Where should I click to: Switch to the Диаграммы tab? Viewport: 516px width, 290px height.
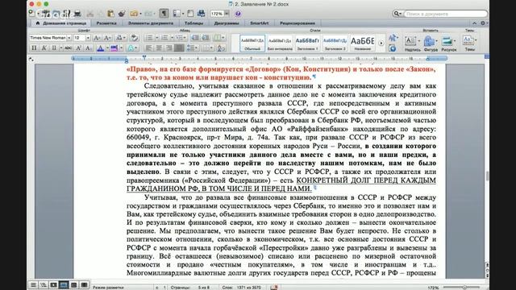[x=227, y=23]
